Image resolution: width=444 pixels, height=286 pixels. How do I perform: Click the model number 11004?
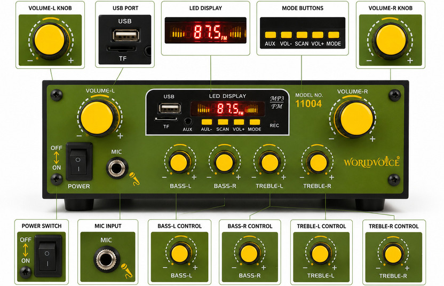(x=308, y=104)
